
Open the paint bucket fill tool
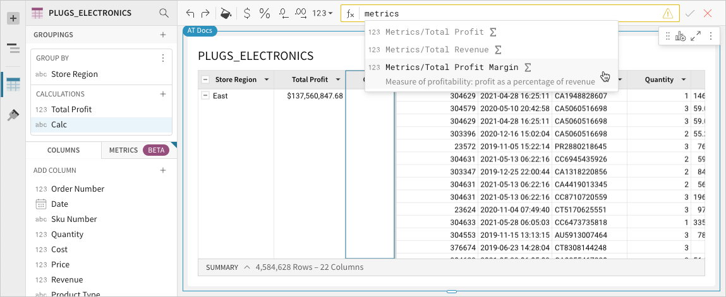click(x=225, y=13)
